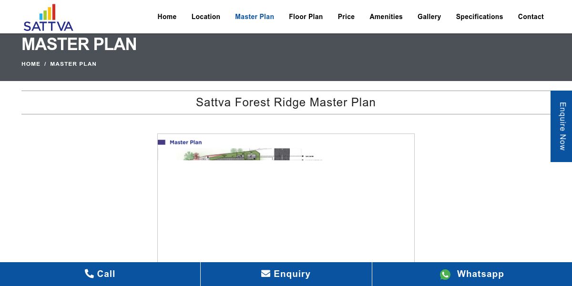Click the Enquiry button in bottom bar
The height and width of the screenshot is (286, 572).
point(286,274)
